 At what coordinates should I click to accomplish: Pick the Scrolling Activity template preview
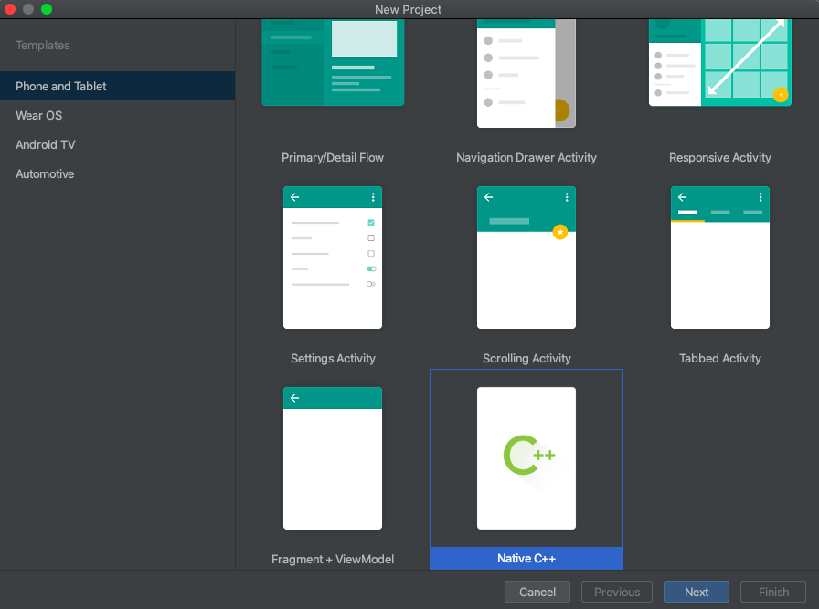coord(526,257)
